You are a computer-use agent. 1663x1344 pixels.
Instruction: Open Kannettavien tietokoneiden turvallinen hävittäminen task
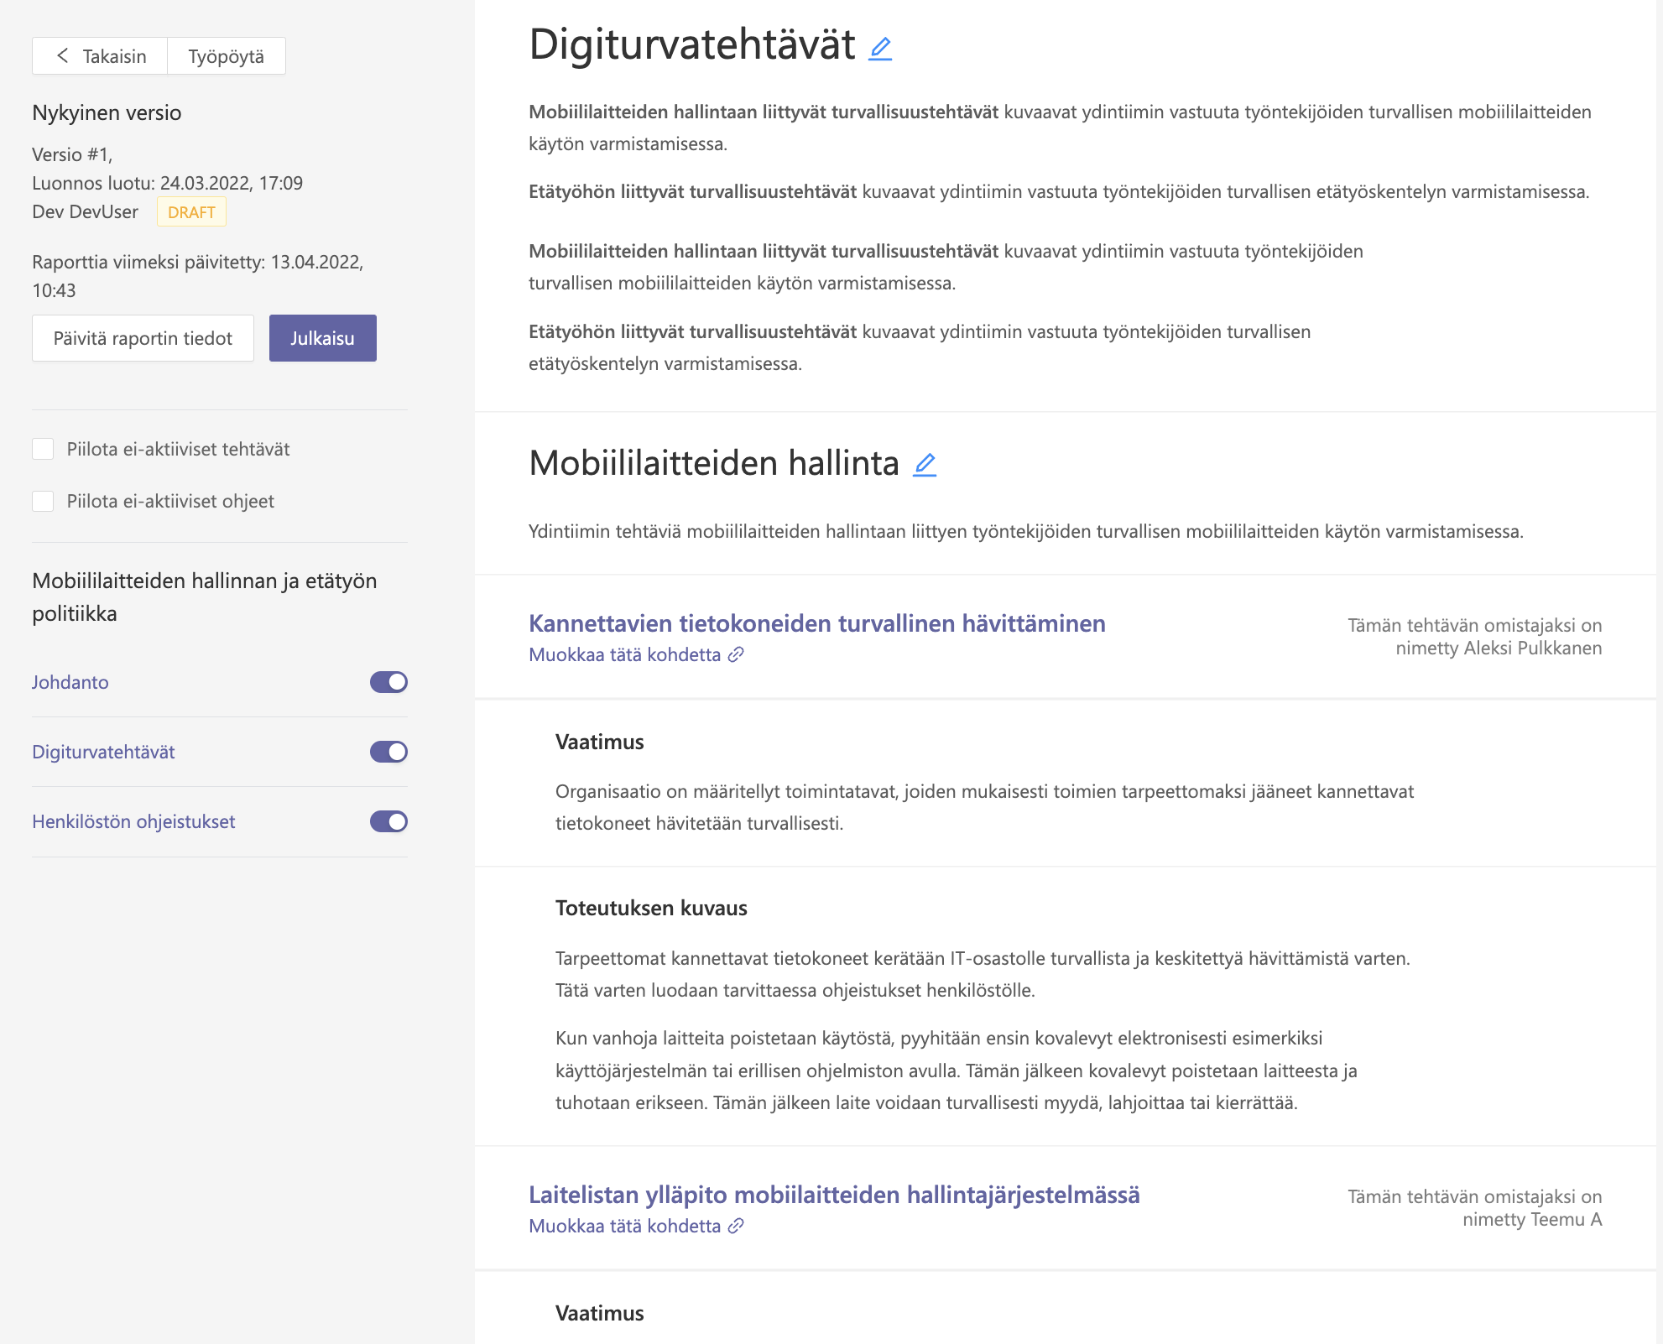(816, 623)
